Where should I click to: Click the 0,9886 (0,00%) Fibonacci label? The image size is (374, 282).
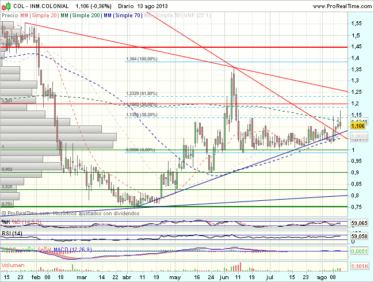pyautogui.click(x=141, y=149)
